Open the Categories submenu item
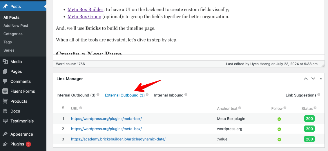This screenshot has height=151, width=328. click(x=13, y=34)
